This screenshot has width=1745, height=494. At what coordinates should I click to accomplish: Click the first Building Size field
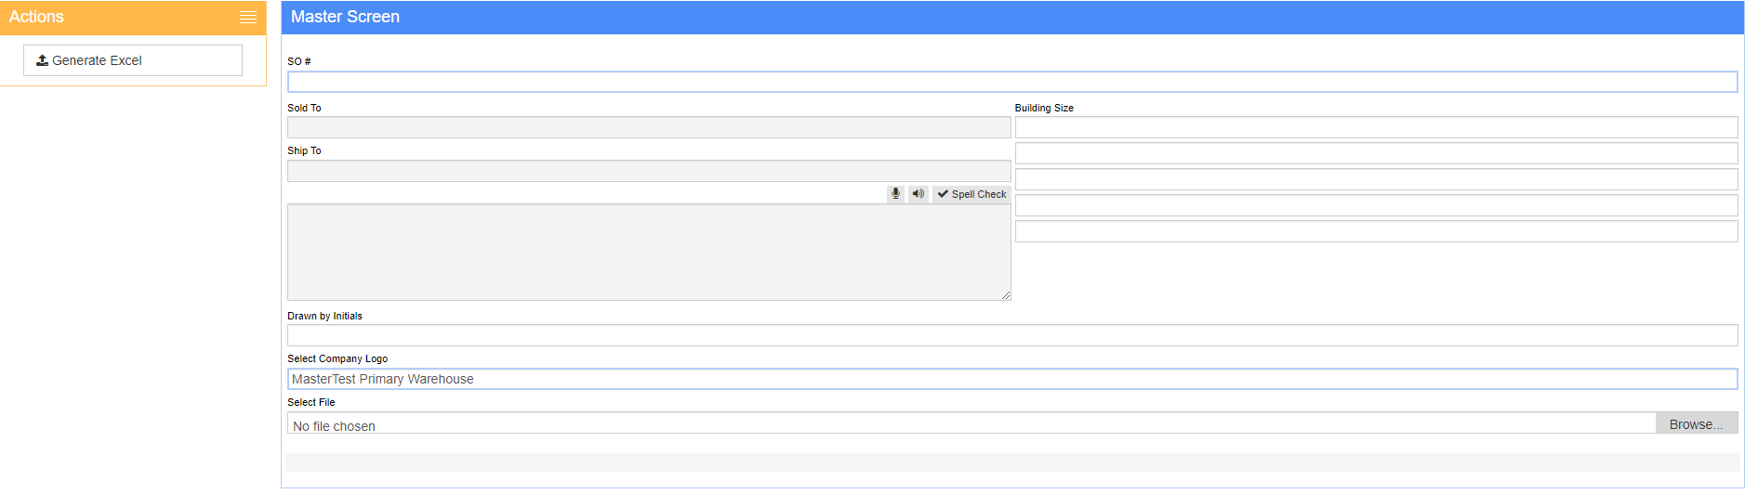point(1376,127)
